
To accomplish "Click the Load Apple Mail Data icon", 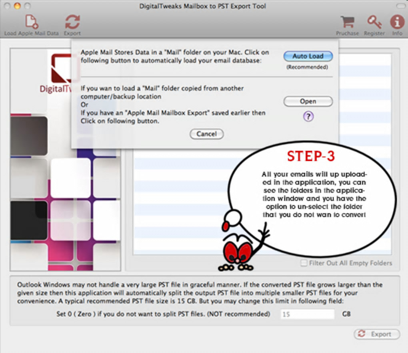I will click(x=32, y=22).
